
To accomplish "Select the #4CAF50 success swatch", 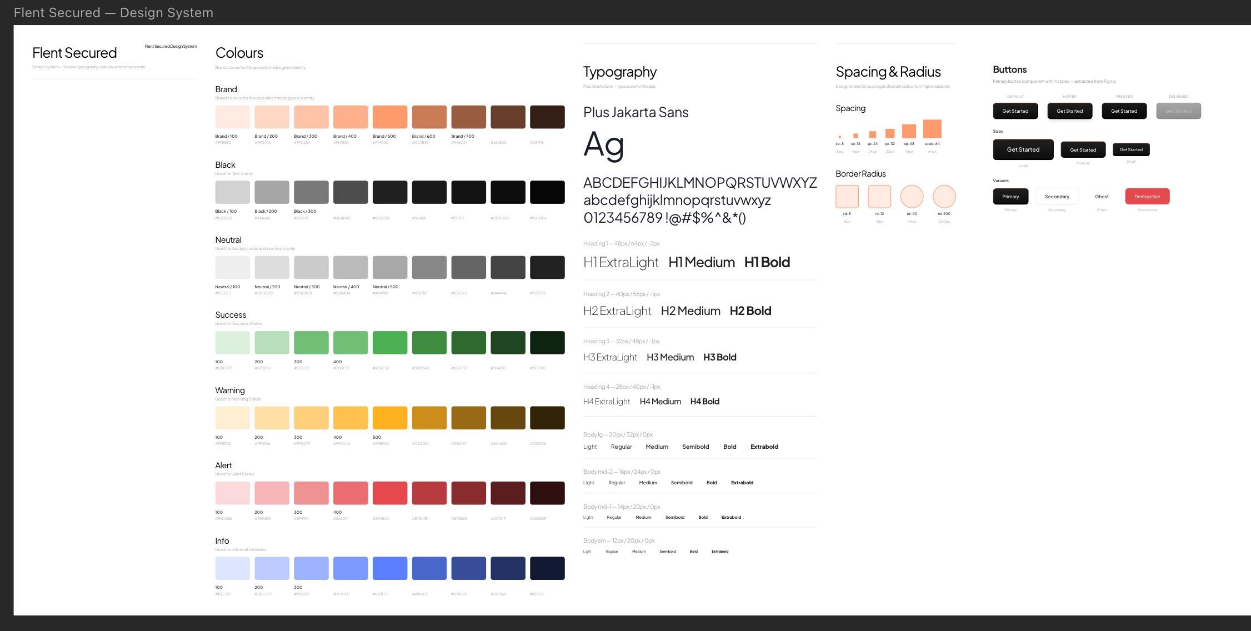I will 390,343.
